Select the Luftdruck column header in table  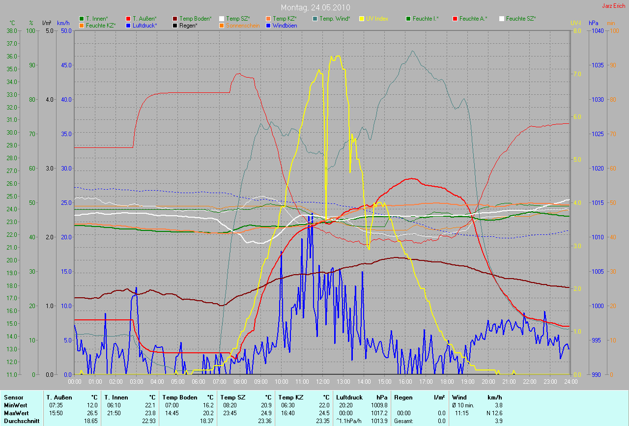349,398
